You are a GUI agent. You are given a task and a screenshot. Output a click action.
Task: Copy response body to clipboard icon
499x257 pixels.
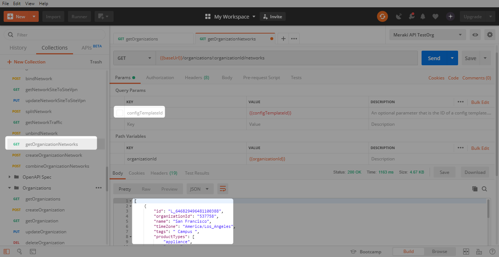coord(475,189)
